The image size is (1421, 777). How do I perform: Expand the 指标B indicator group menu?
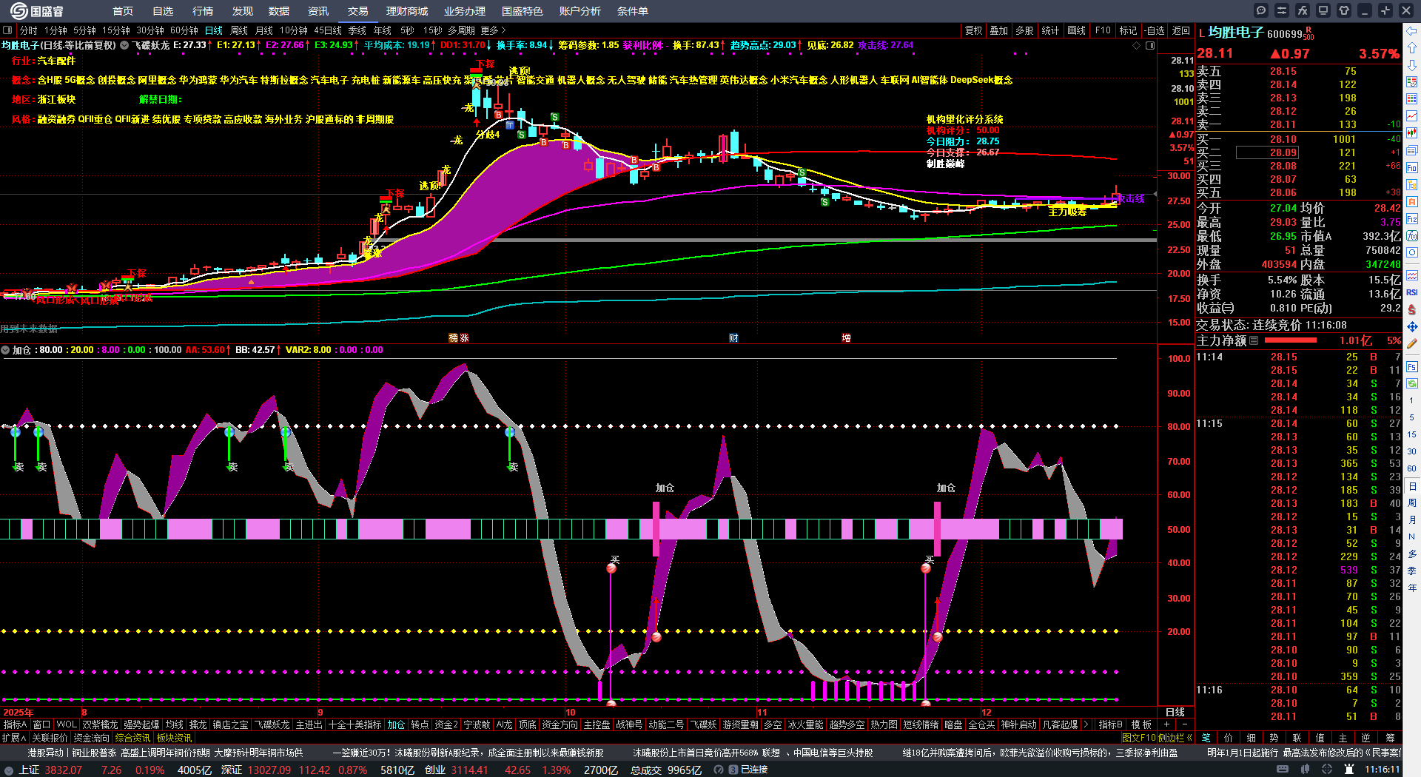pos(1111,724)
